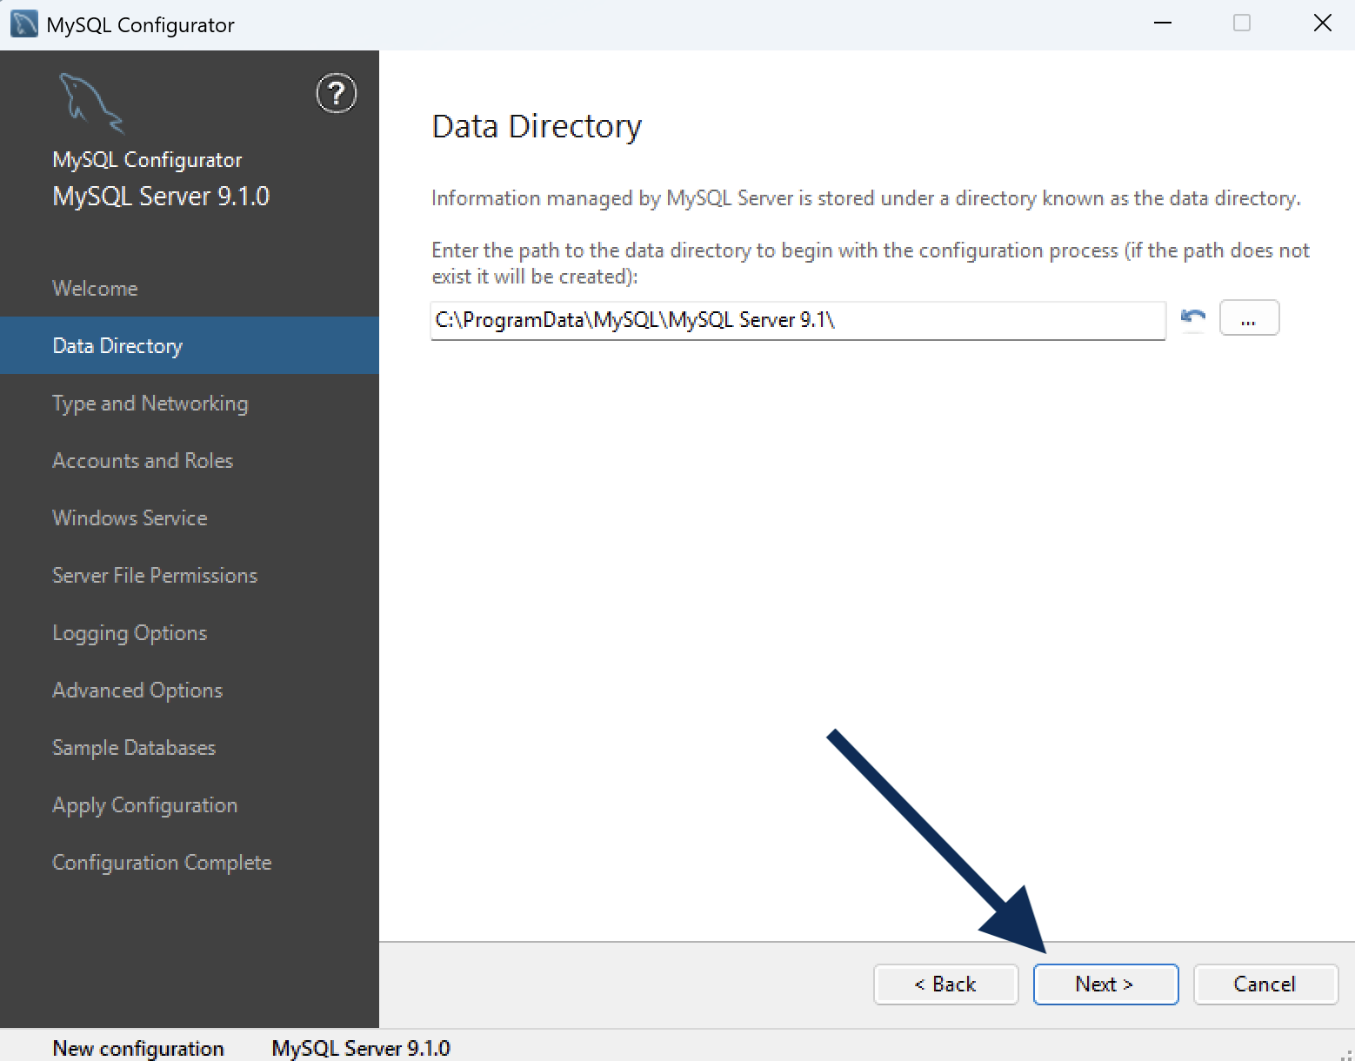Open the Type and Networking step

coord(150,403)
